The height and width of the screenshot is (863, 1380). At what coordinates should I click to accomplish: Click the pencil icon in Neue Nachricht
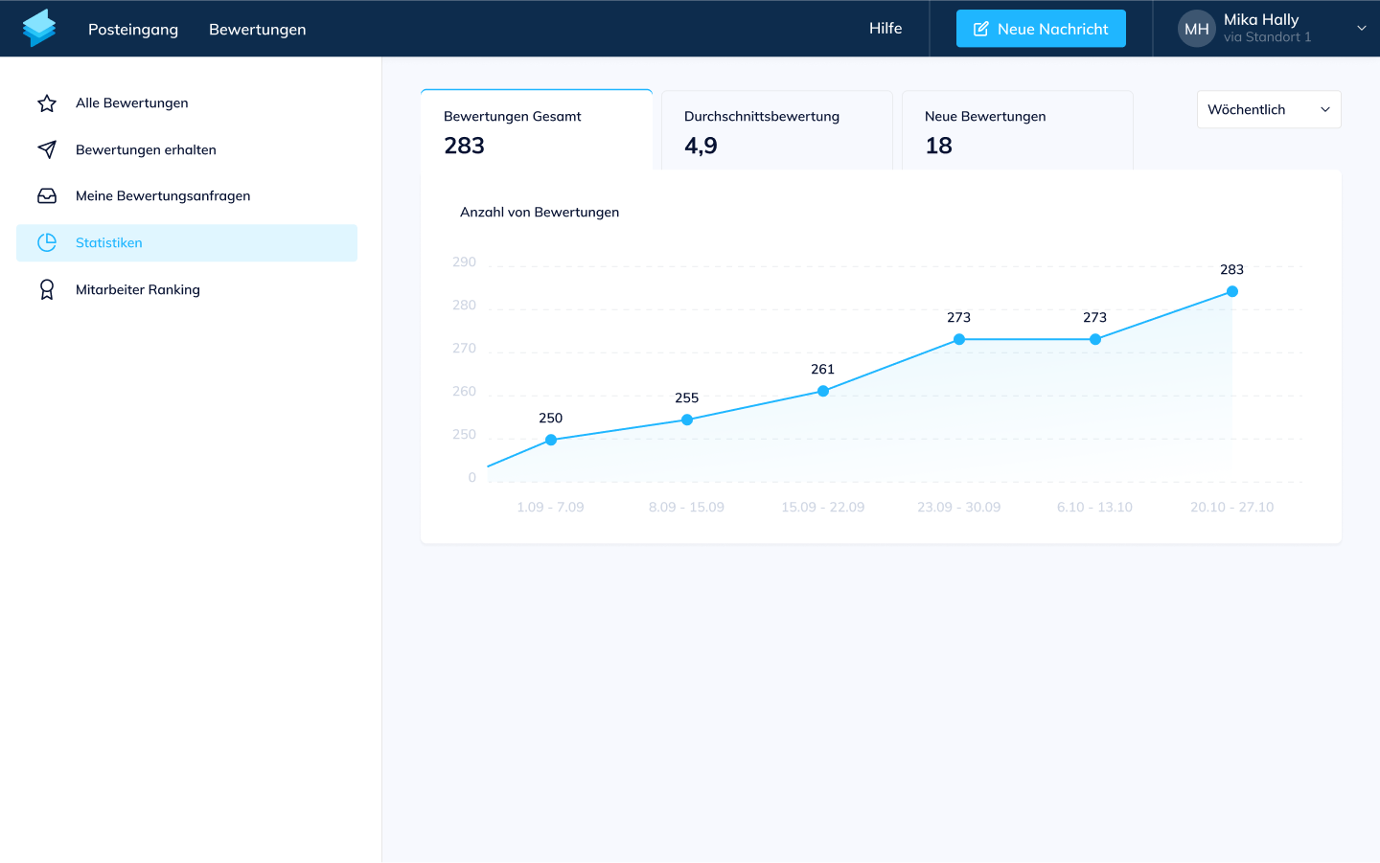[x=980, y=29]
